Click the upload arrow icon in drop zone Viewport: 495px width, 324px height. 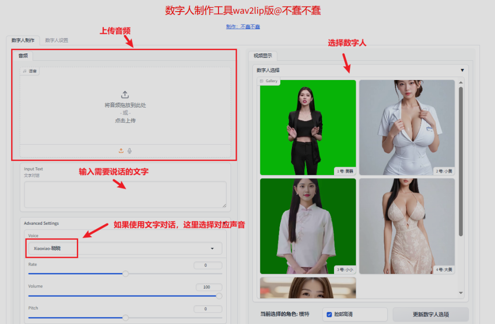(125, 94)
